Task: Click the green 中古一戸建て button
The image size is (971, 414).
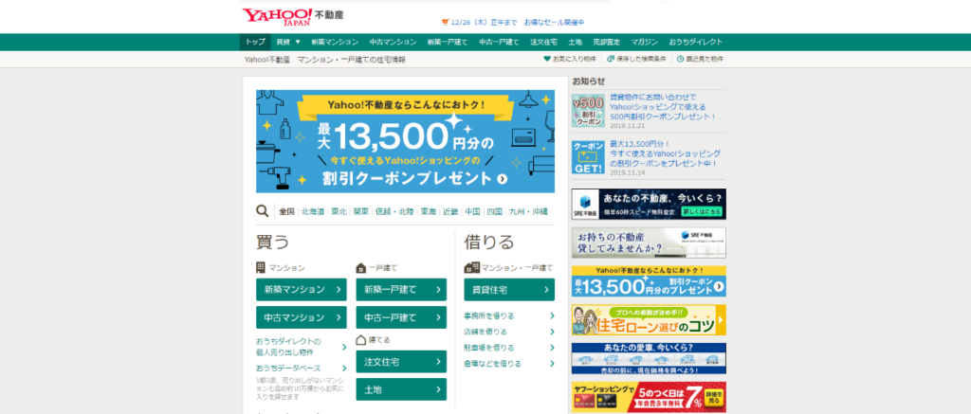Action: coord(401,317)
